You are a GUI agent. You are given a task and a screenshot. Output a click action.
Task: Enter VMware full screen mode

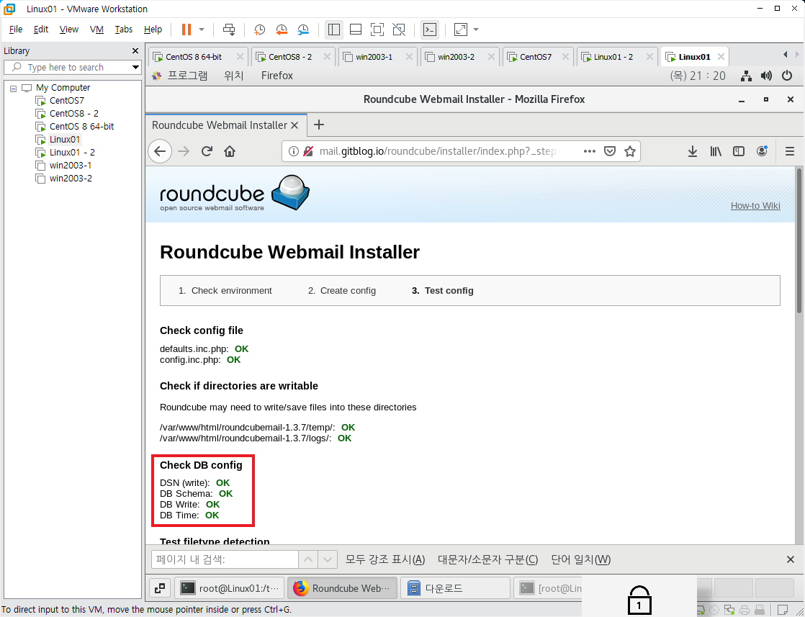(x=377, y=30)
